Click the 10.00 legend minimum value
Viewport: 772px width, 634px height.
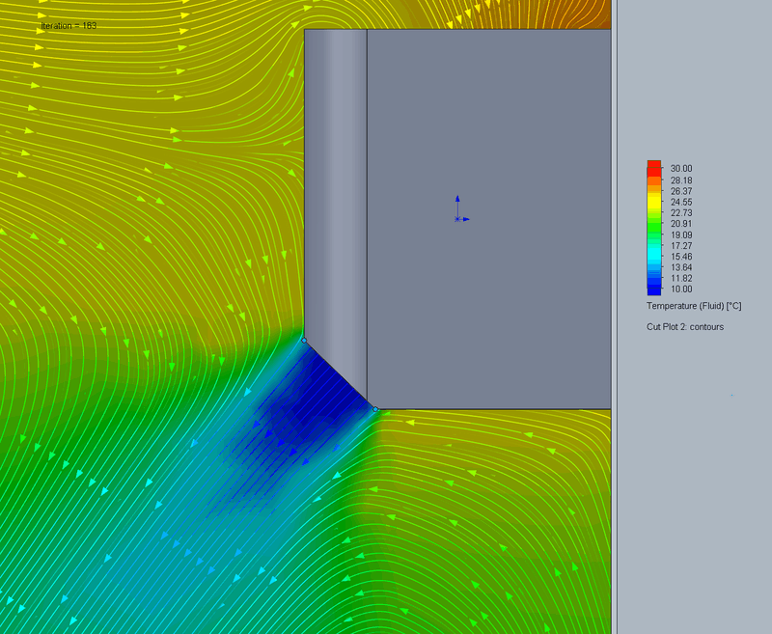tap(681, 289)
